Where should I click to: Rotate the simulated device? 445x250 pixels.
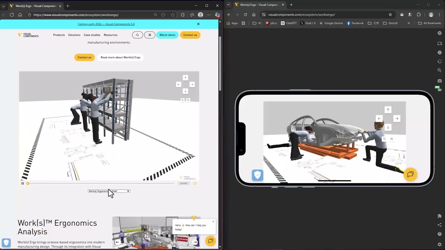[439, 61]
